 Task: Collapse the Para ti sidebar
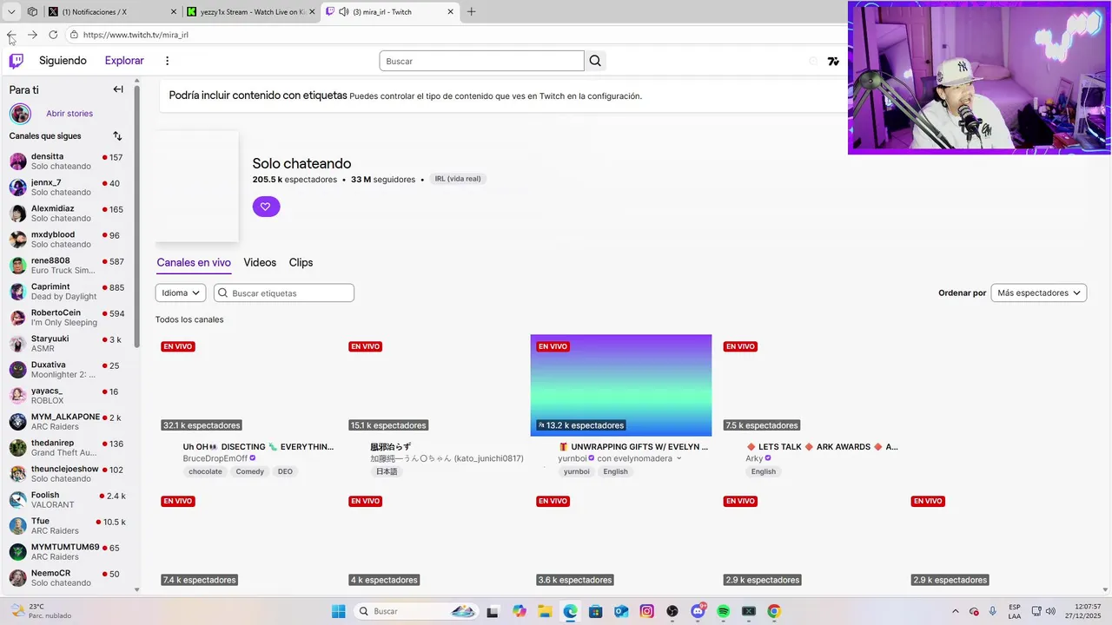(118, 89)
